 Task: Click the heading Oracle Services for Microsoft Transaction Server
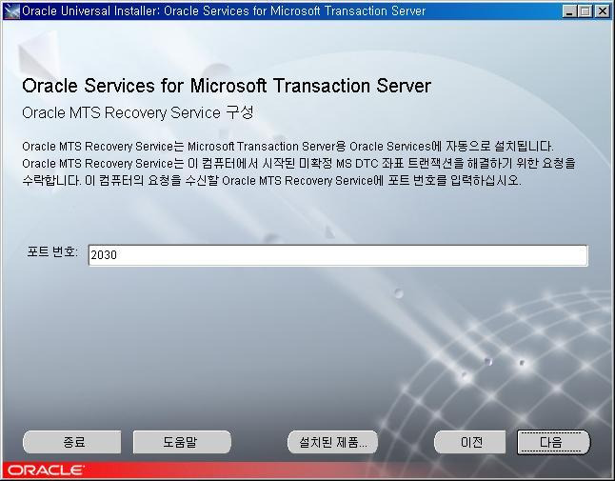click(227, 86)
